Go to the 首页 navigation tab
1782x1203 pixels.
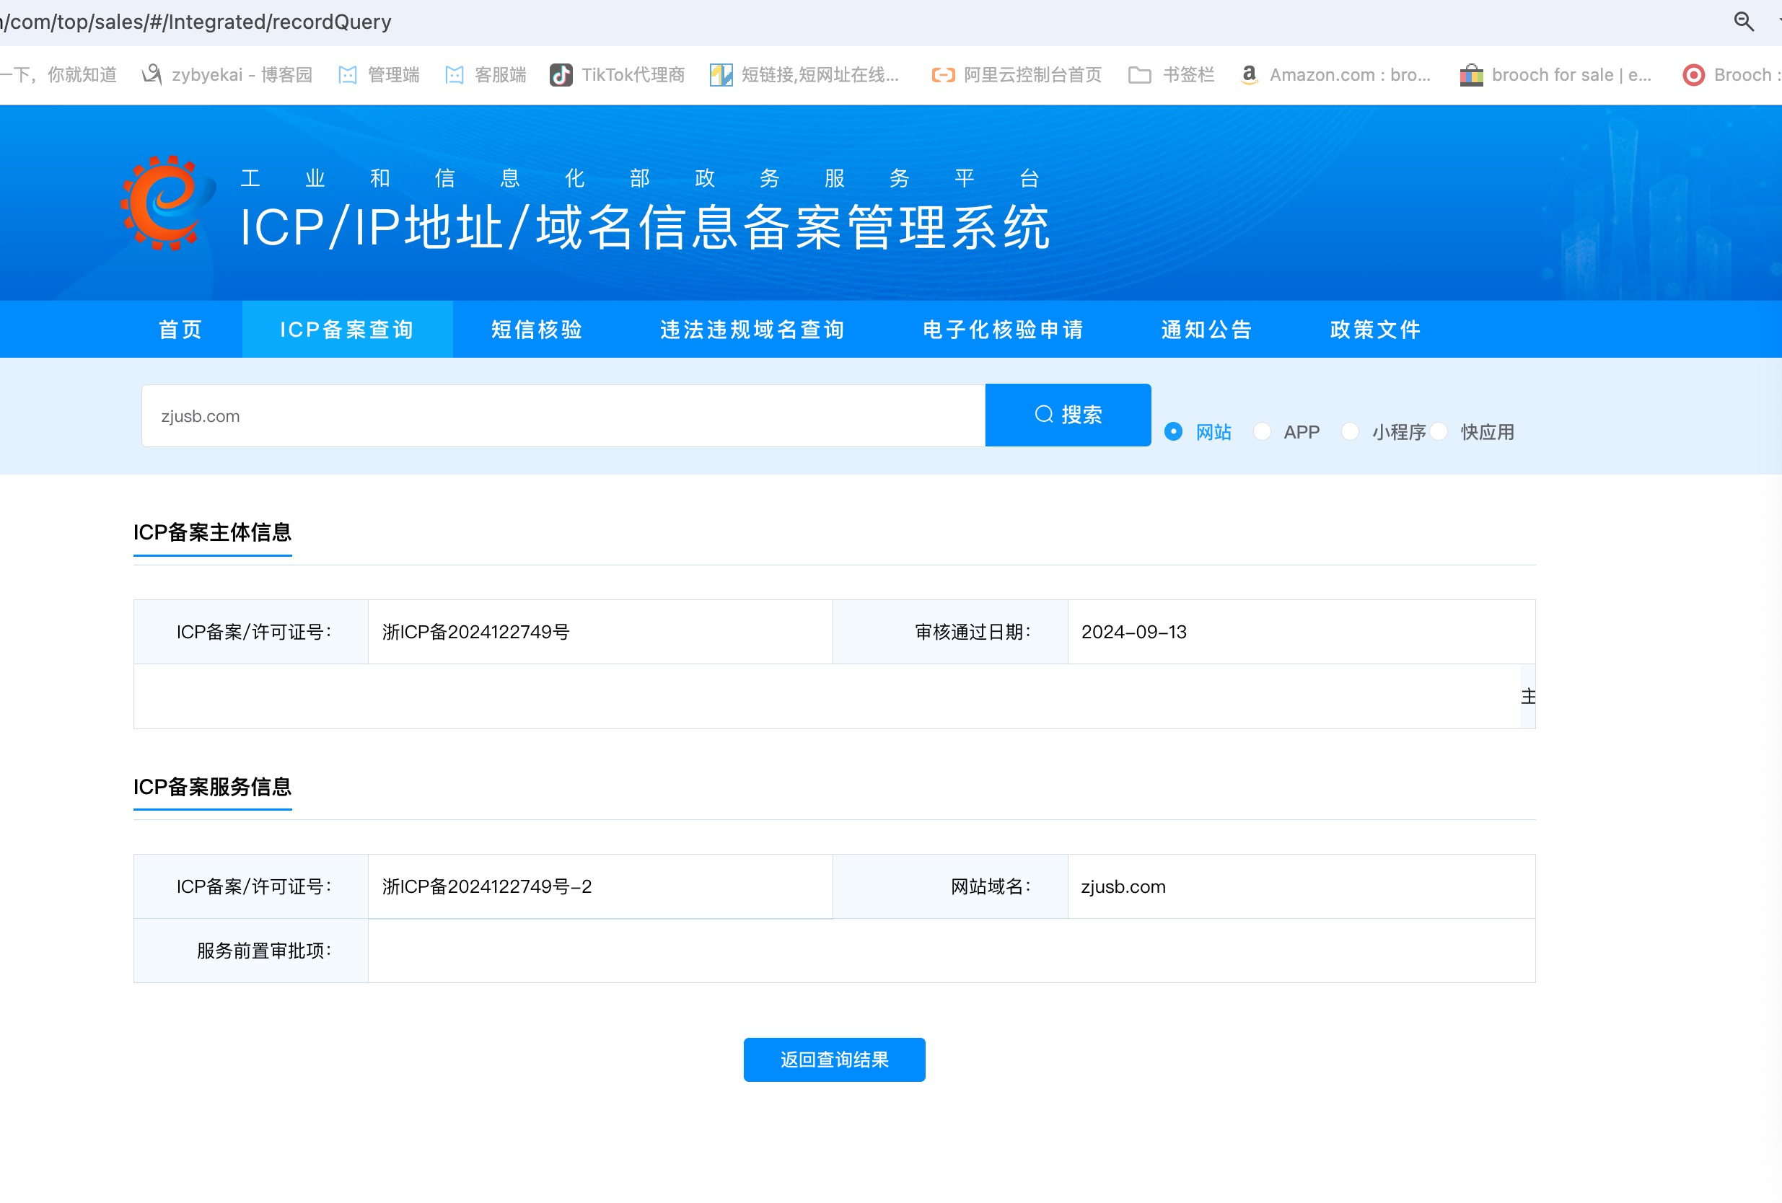180,330
